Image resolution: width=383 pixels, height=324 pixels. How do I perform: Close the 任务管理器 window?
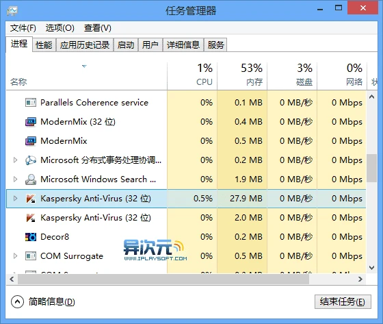[x=363, y=8]
